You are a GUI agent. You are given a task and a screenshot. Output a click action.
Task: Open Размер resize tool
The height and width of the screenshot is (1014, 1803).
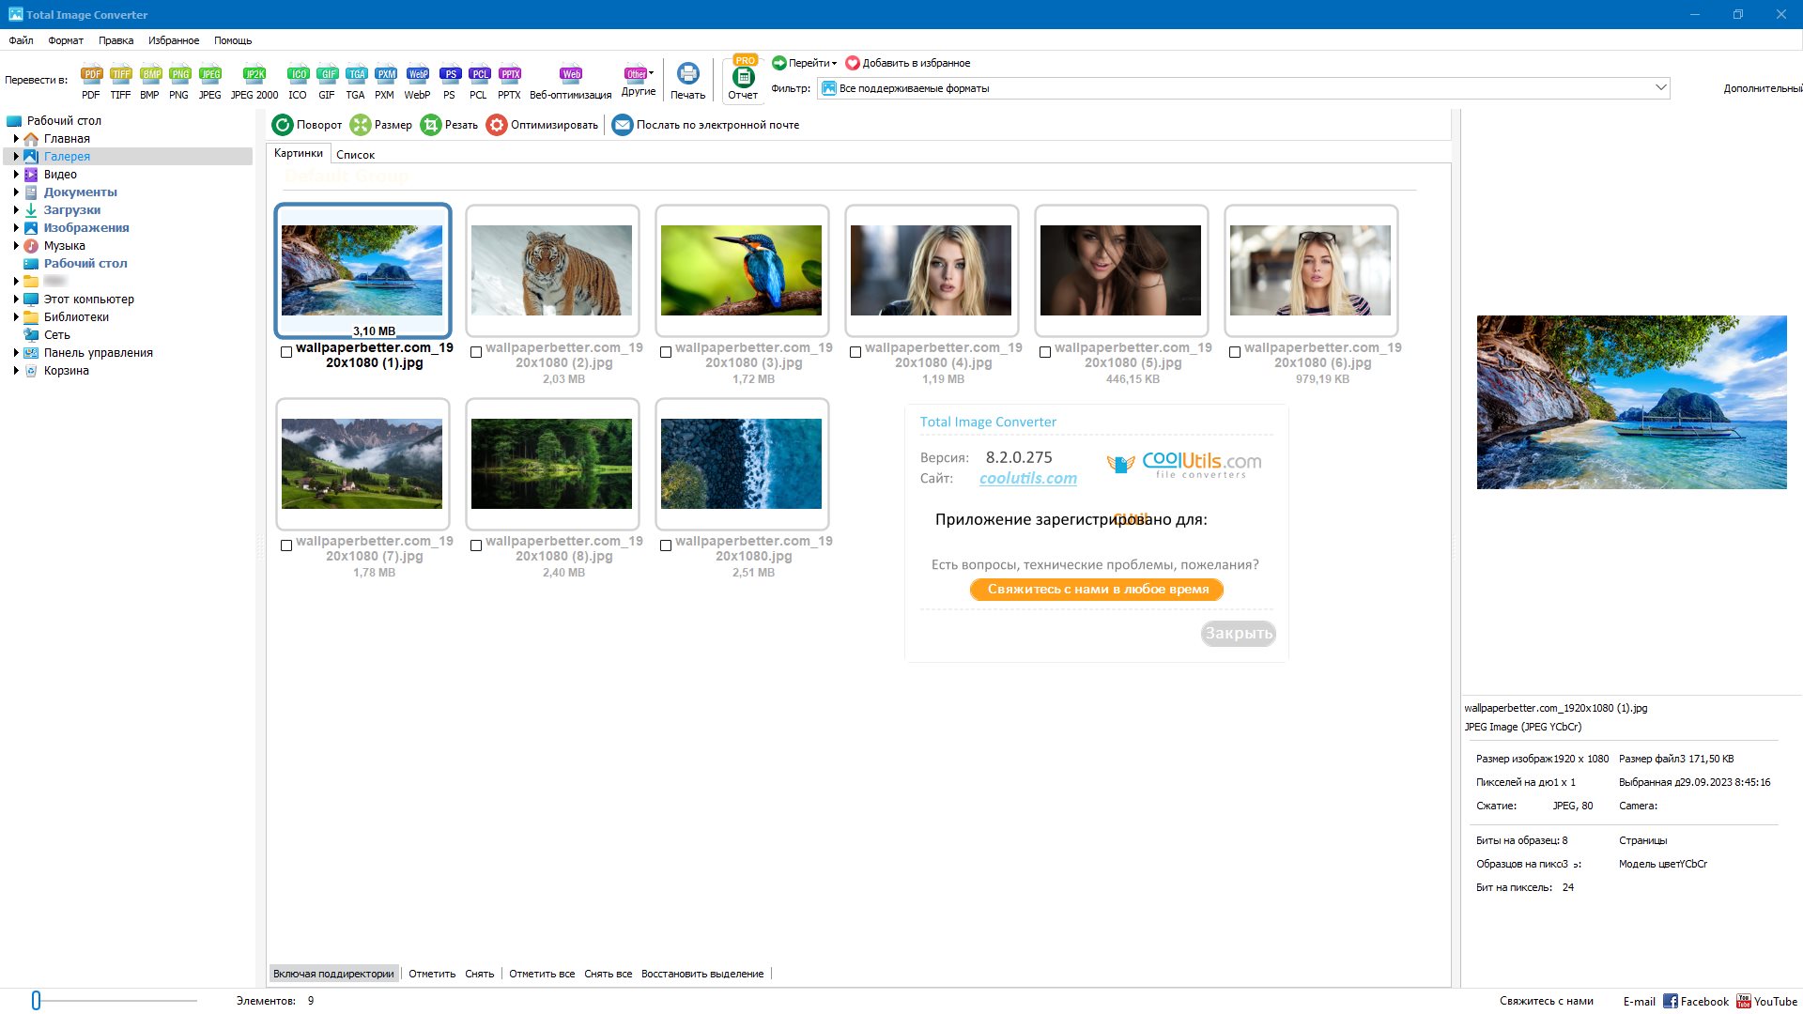(380, 125)
